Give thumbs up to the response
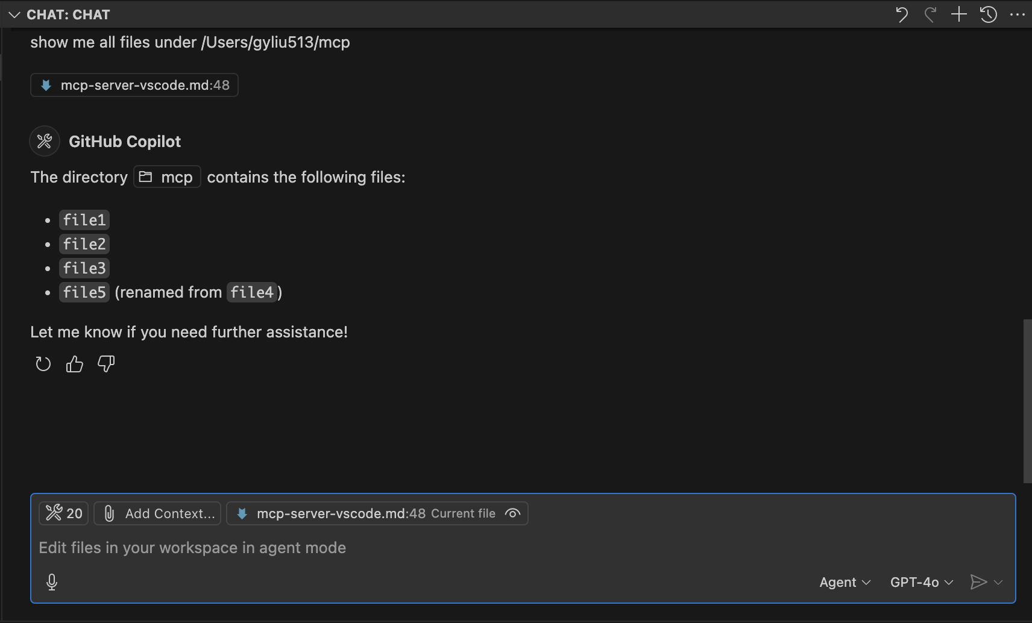Image resolution: width=1032 pixels, height=623 pixels. (75, 364)
